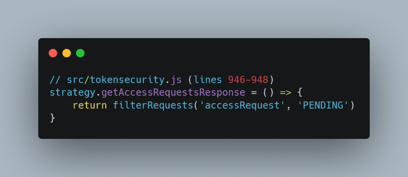Image resolution: width=408 pixels, height=177 pixels.
Task: Click the green maximize dot
Action: [80, 53]
